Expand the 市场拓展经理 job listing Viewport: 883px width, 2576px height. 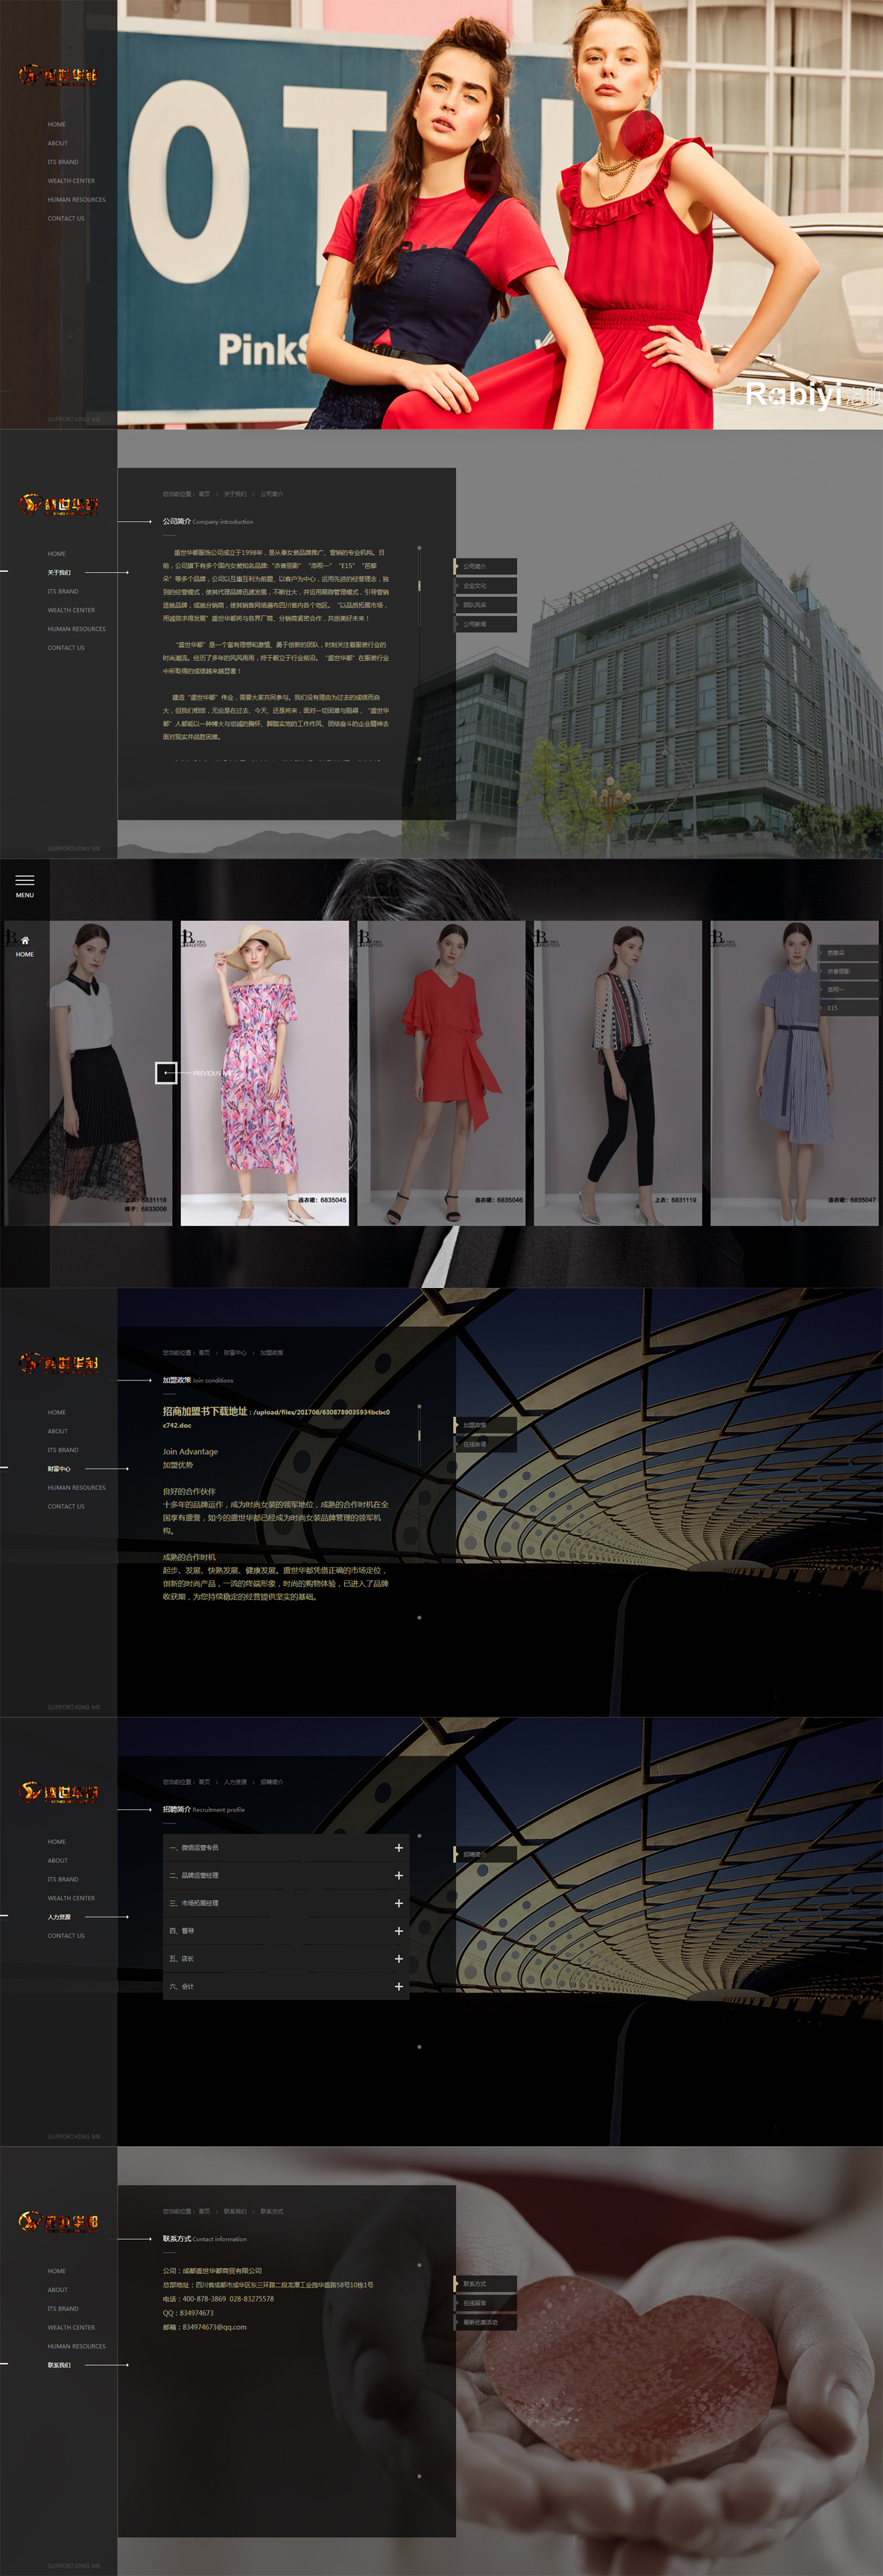(399, 1903)
